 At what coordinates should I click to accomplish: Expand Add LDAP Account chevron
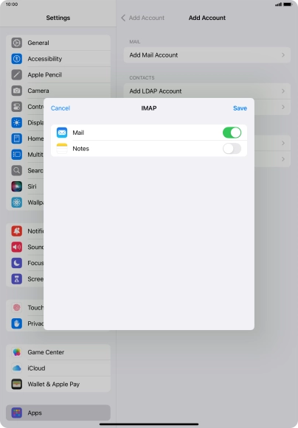(x=283, y=91)
